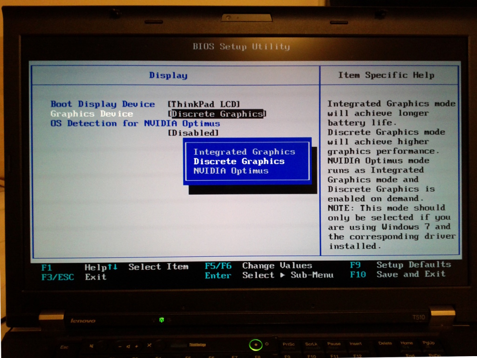Click the Help label beside F1
This screenshot has width=477, height=358.
click(95, 267)
